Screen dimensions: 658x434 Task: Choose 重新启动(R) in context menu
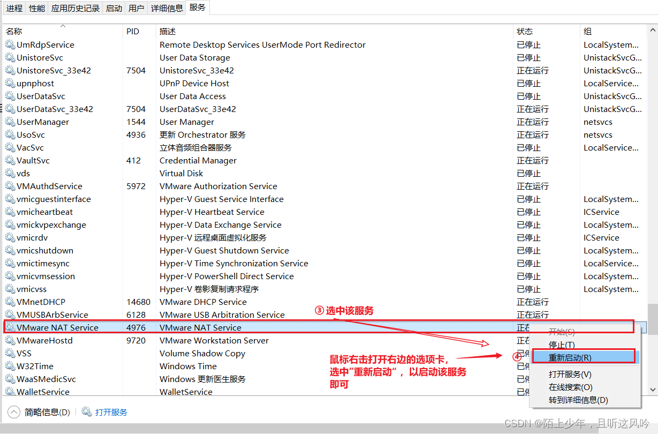[x=585, y=358]
